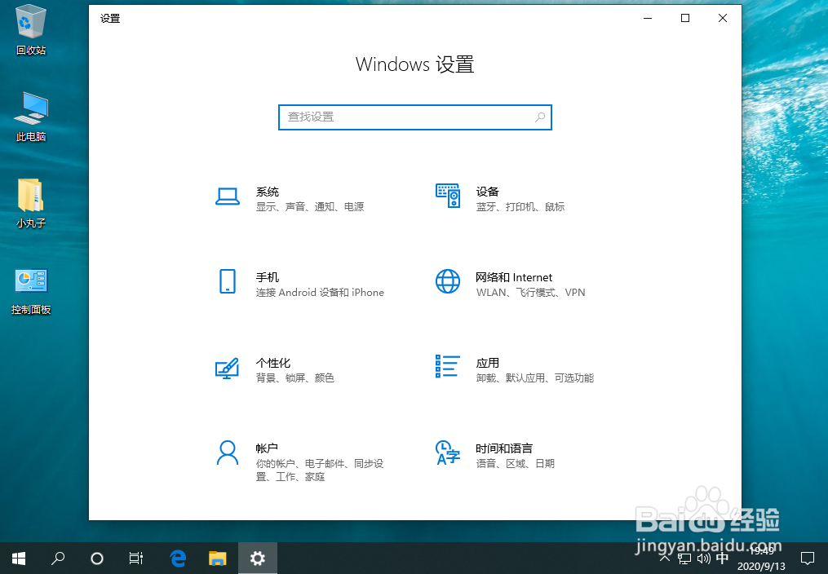Open taskbar search magnifier
Viewport: 828px width, 574px height.
(x=58, y=559)
